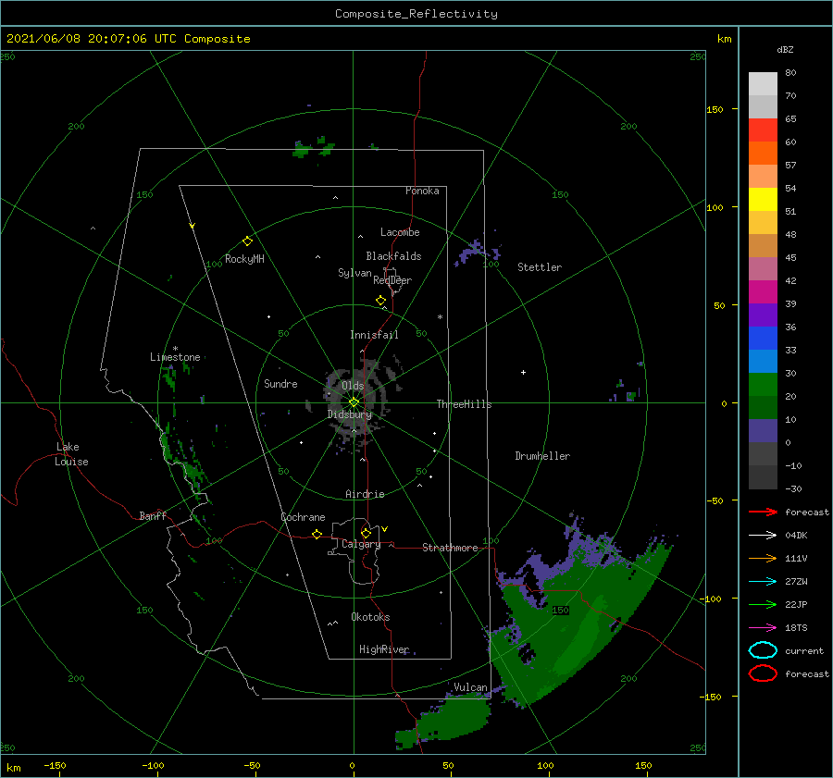Click the RockyMH label
833x778 pixels.
point(244,259)
